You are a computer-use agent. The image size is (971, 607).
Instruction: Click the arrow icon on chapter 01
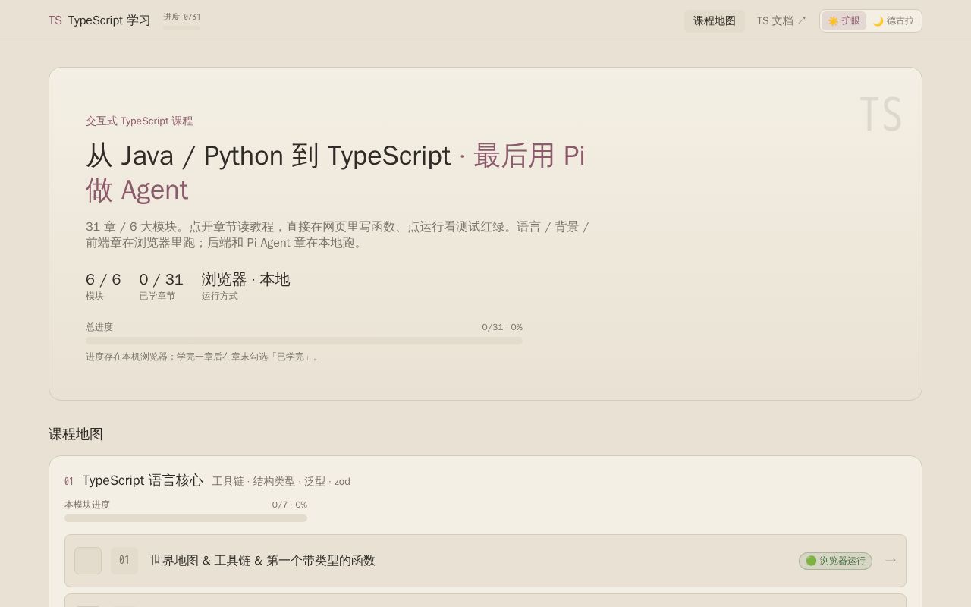pyautogui.click(x=891, y=560)
